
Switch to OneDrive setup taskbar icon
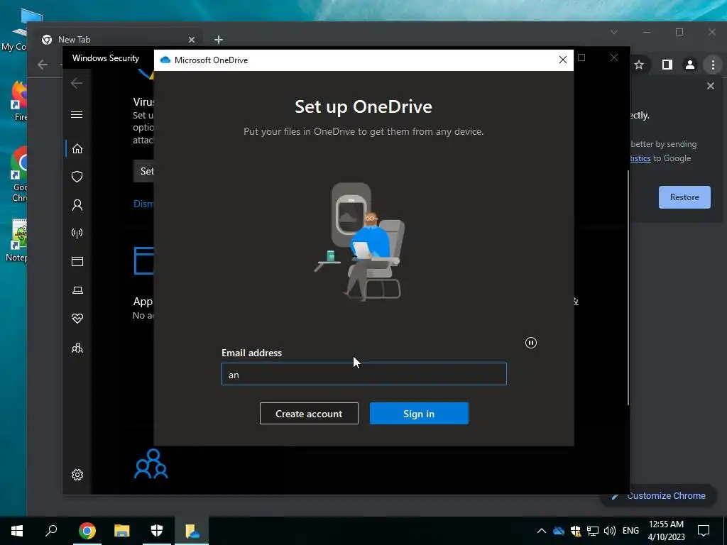point(192,531)
